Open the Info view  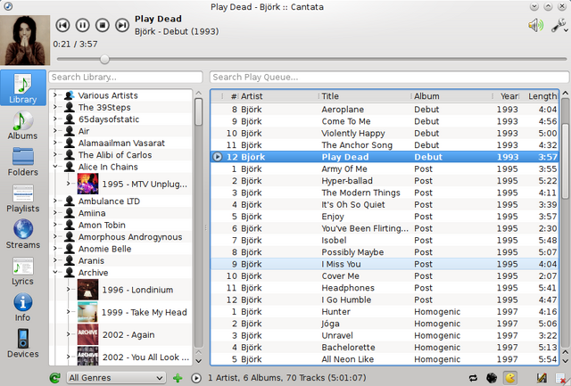23,308
